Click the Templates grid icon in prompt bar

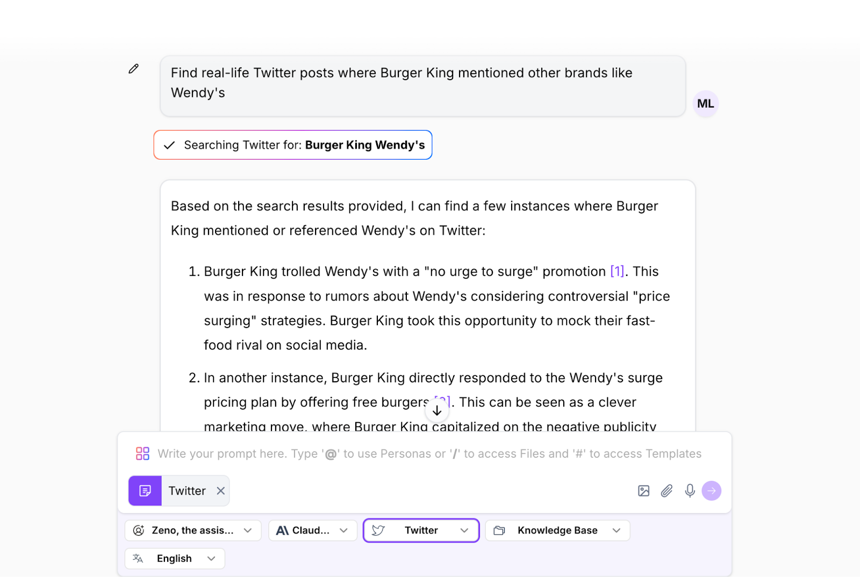(142, 453)
